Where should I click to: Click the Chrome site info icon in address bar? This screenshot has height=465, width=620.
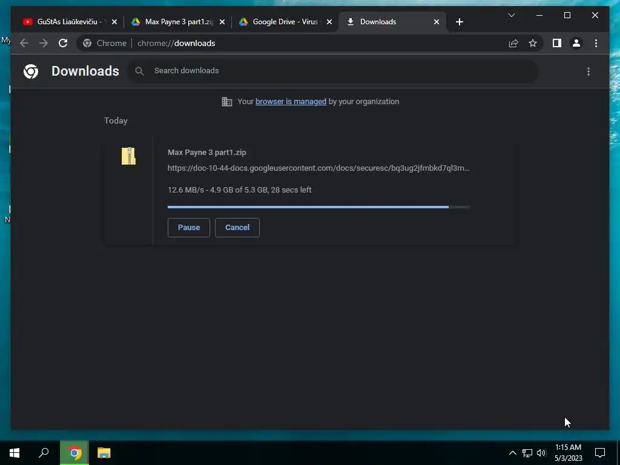click(x=87, y=43)
